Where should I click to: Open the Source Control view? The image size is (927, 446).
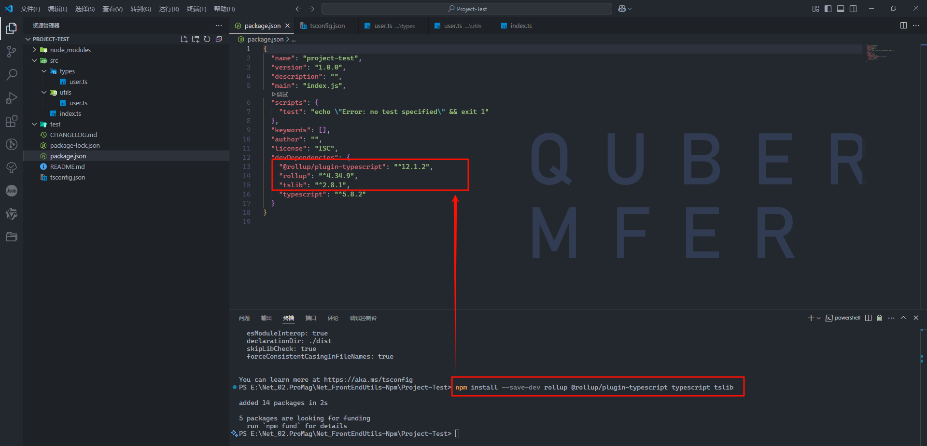point(12,52)
